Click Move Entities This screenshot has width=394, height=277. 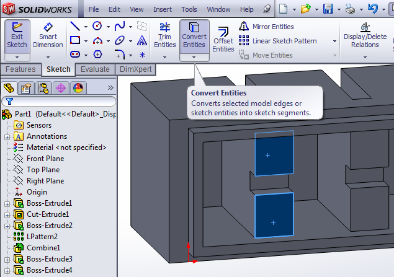click(x=266, y=55)
